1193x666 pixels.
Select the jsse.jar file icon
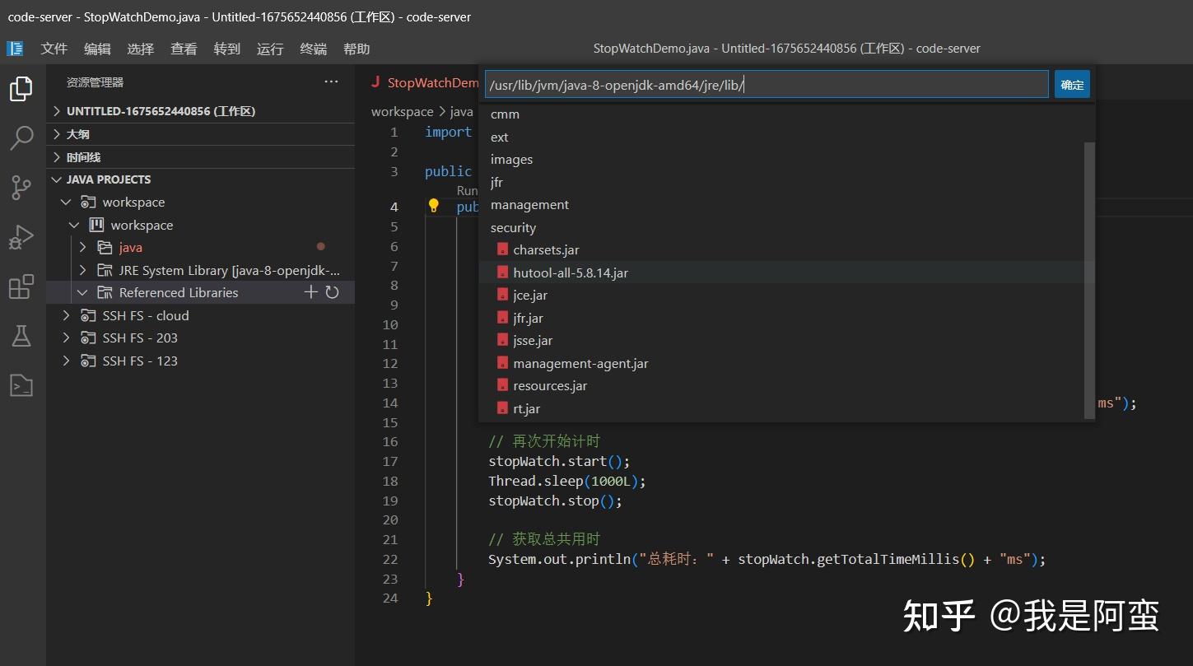click(x=502, y=340)
